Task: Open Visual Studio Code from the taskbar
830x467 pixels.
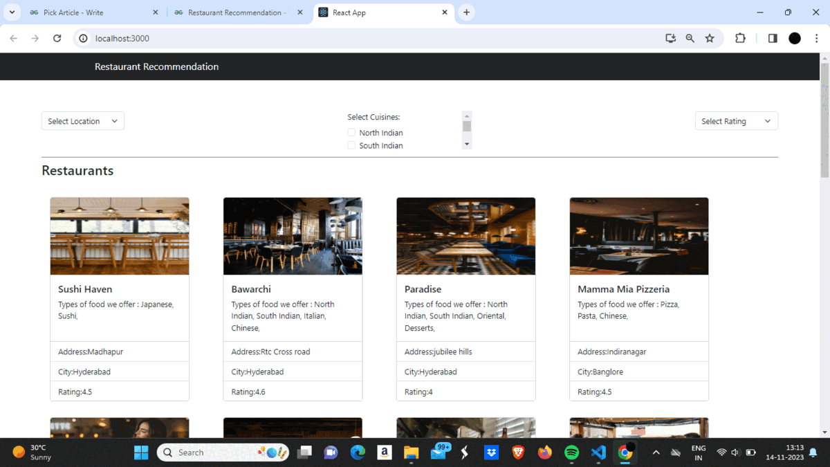Action: [x=598, y=452]
